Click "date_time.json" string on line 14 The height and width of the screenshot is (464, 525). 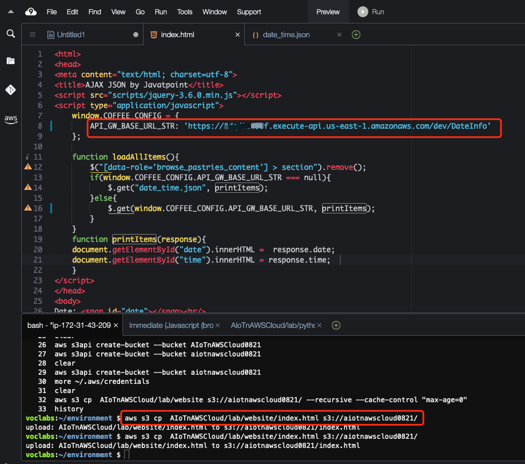[170, 188]
